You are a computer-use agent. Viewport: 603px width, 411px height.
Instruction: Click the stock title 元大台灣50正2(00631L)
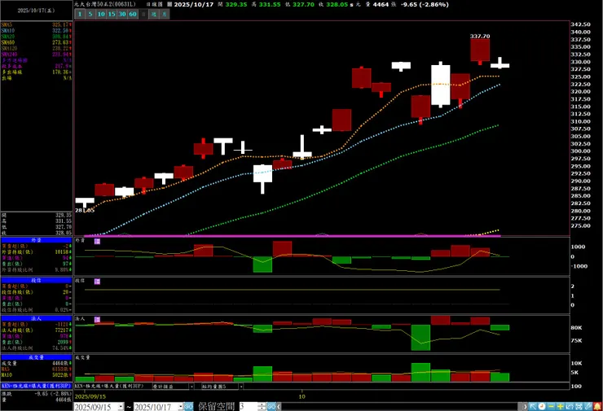[x=105, y=4]
